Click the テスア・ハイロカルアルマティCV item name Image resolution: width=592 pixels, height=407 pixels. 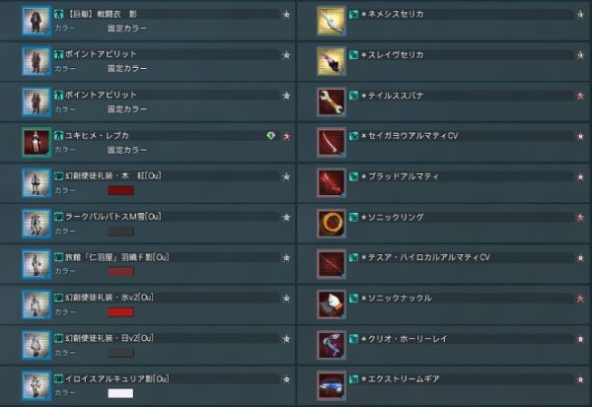425,257
